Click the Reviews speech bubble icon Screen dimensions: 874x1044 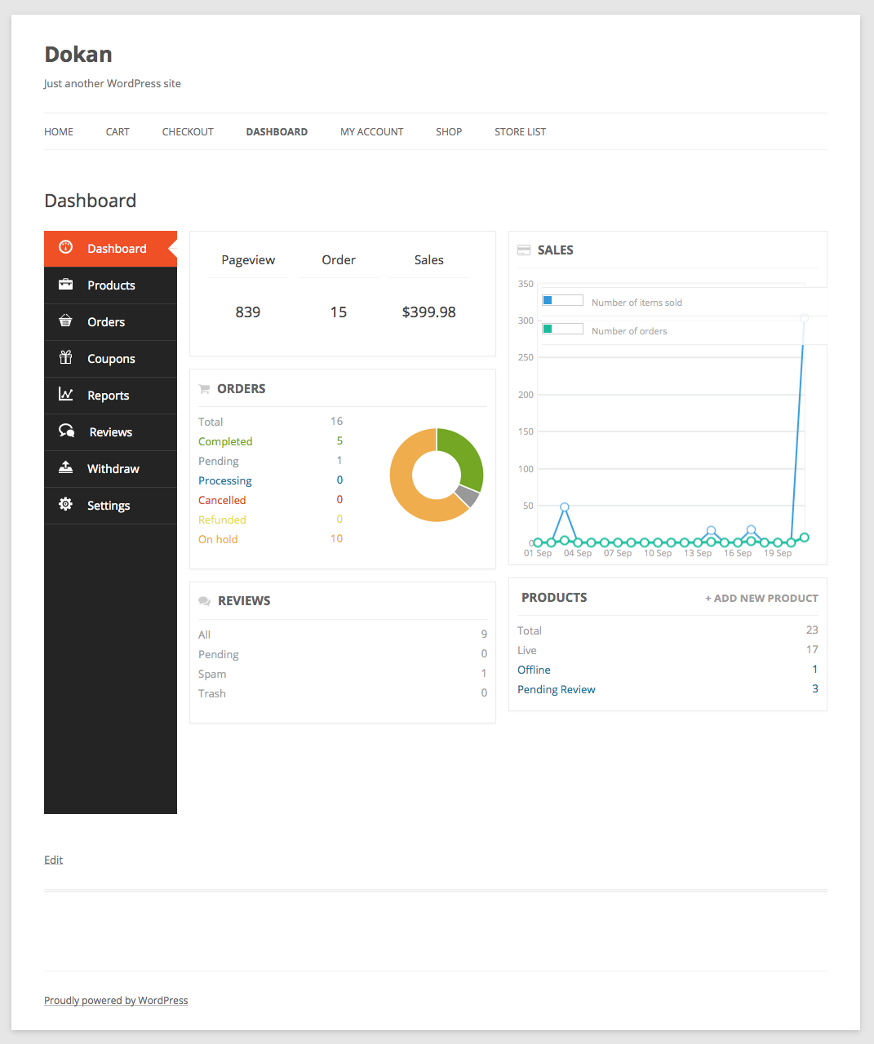click(67, 431)
